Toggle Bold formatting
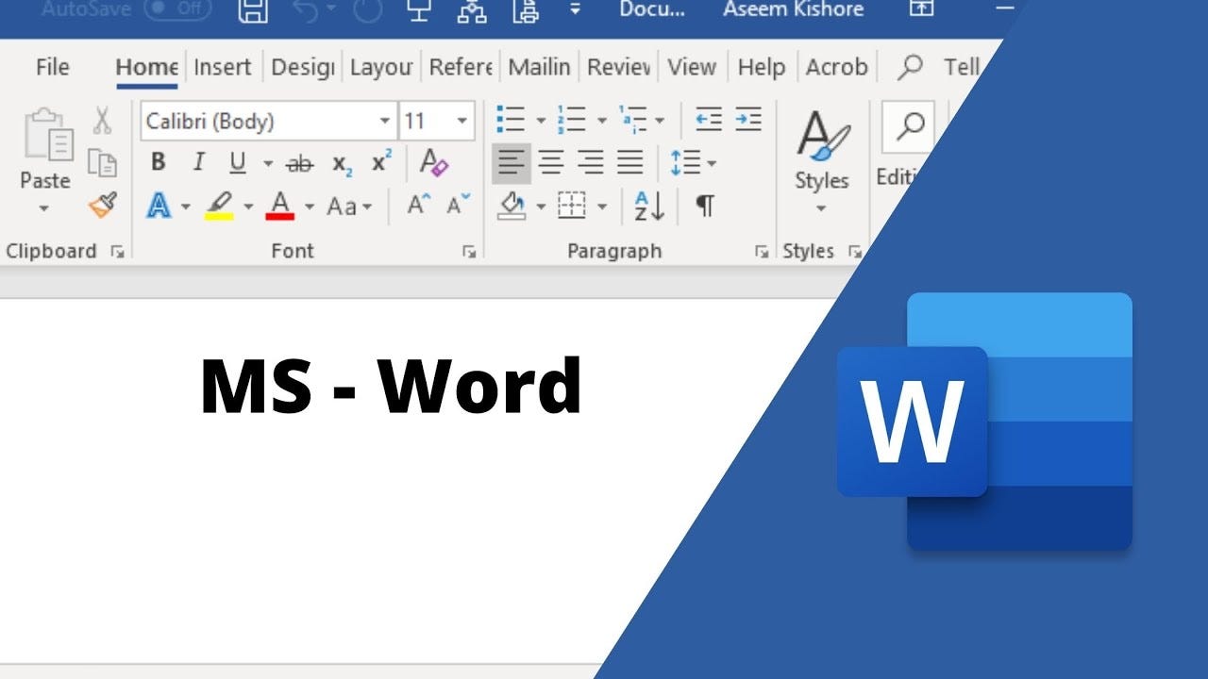Image resolution: width=1208 pixels, height=679 pixels. (158, 162)
